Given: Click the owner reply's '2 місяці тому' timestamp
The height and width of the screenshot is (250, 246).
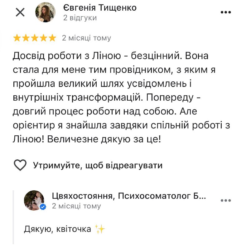Looking at the screenshot, I should coord(76,206).
